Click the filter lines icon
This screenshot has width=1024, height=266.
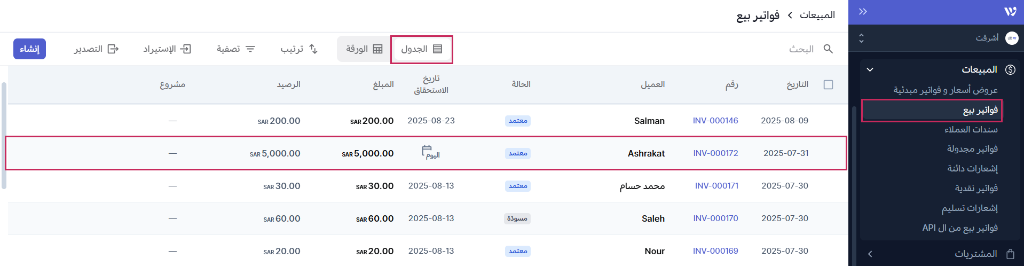click(x=250, y=49)
